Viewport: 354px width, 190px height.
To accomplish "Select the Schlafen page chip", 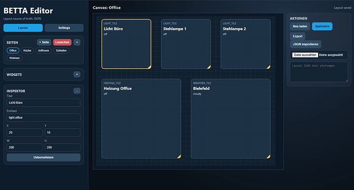I will [x=61, y=51].
